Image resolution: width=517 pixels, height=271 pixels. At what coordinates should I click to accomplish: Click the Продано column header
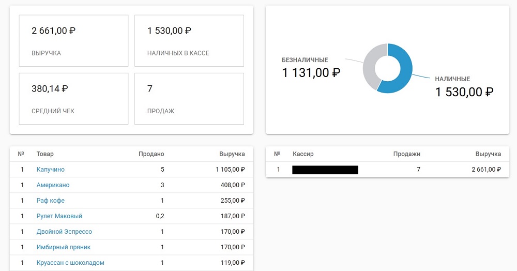coord(151,154)
